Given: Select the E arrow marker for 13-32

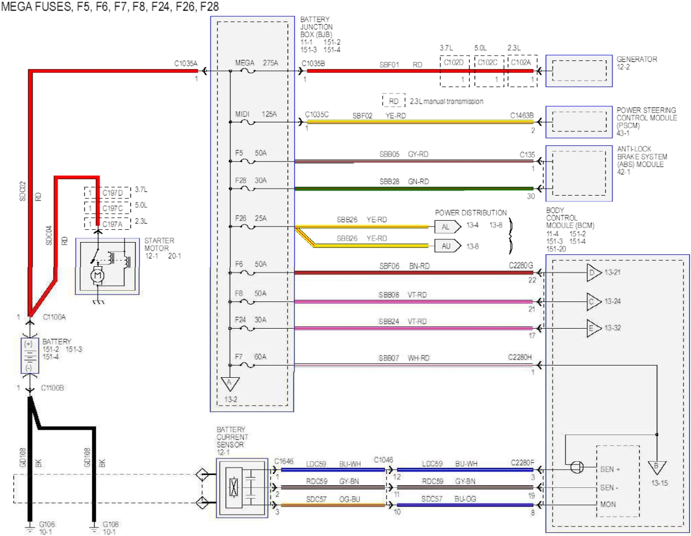Looking at the screenshot, I should [x=594, y=328].
